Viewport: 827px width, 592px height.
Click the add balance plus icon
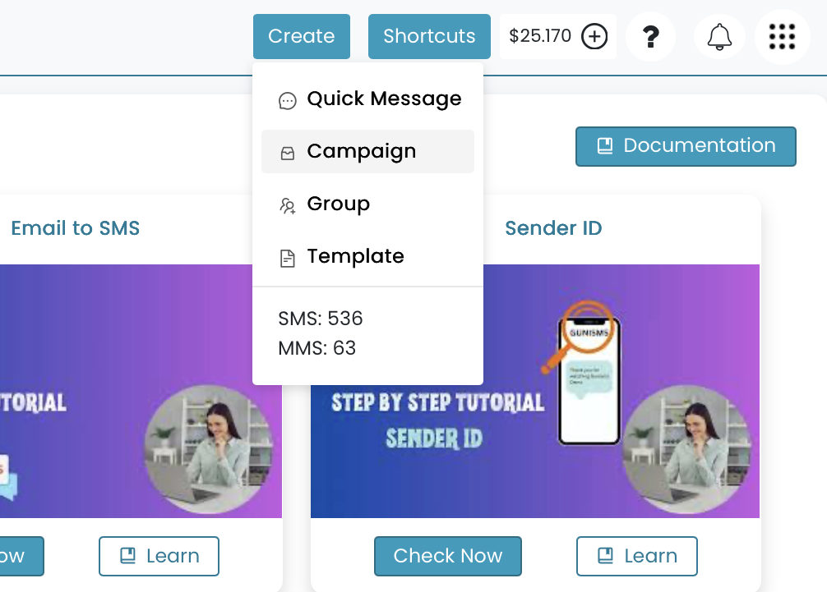click(x=594, y=36)
